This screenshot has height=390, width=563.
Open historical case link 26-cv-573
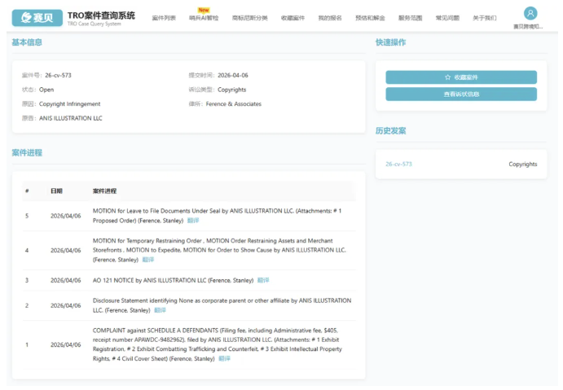tap(398, 164)
